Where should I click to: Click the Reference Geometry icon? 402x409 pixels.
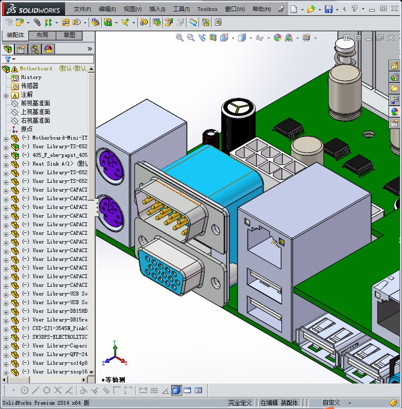pos(125,23)
